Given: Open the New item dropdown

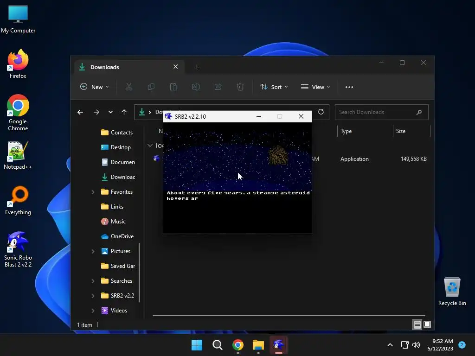Looking at the screenshot, I should (x=95, y=87).
